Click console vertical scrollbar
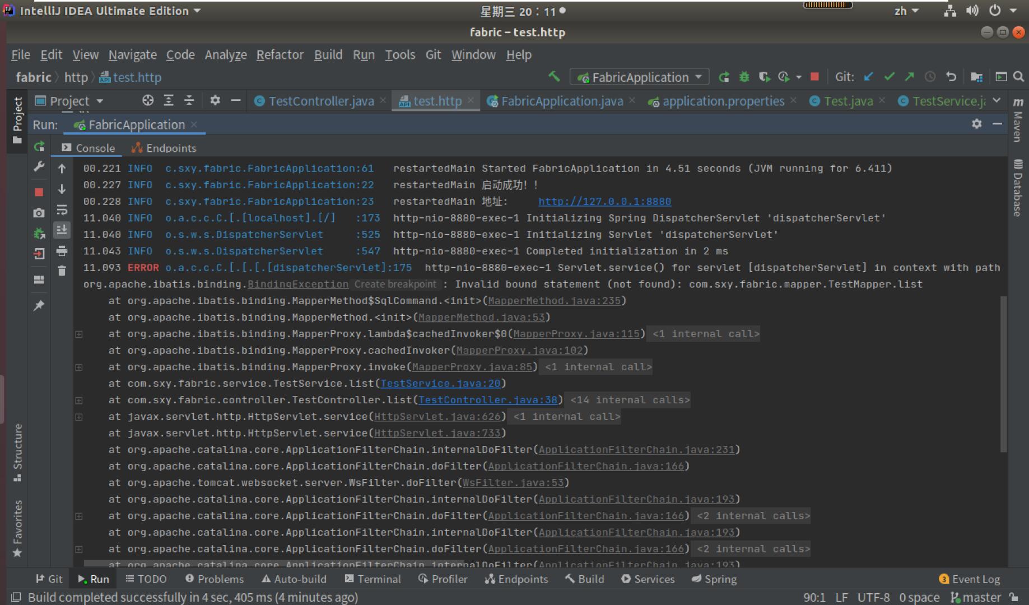The image size is (1029, 605). [x=1003, y=374]
